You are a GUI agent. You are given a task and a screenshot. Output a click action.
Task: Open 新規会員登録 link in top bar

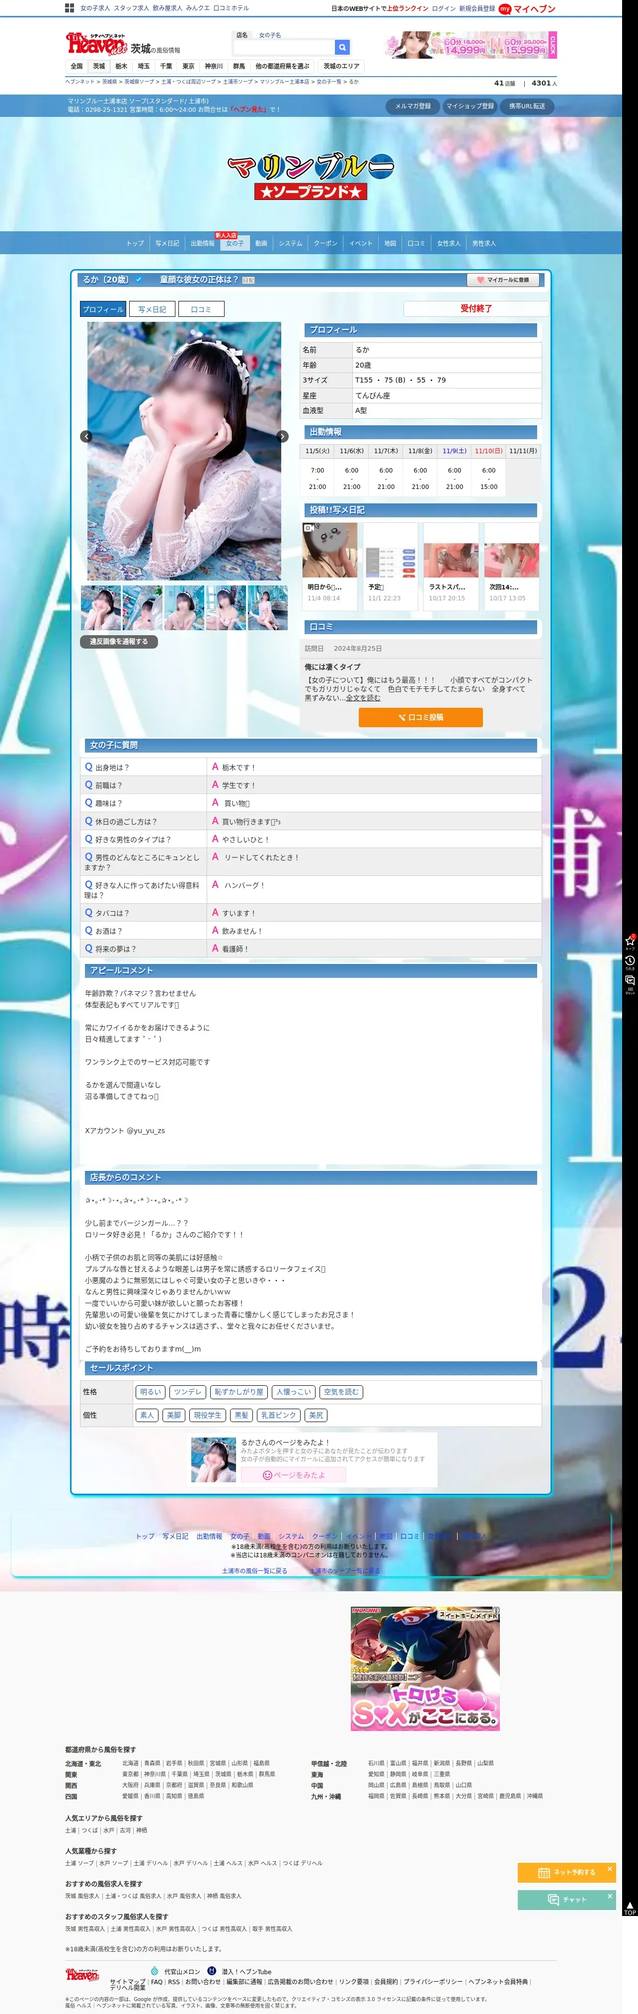[x=477, y=8]
